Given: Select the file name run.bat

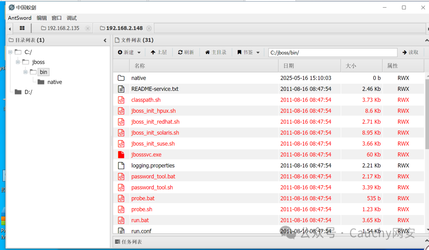Looking at the screenshot, I should click(x=140, y=220).
